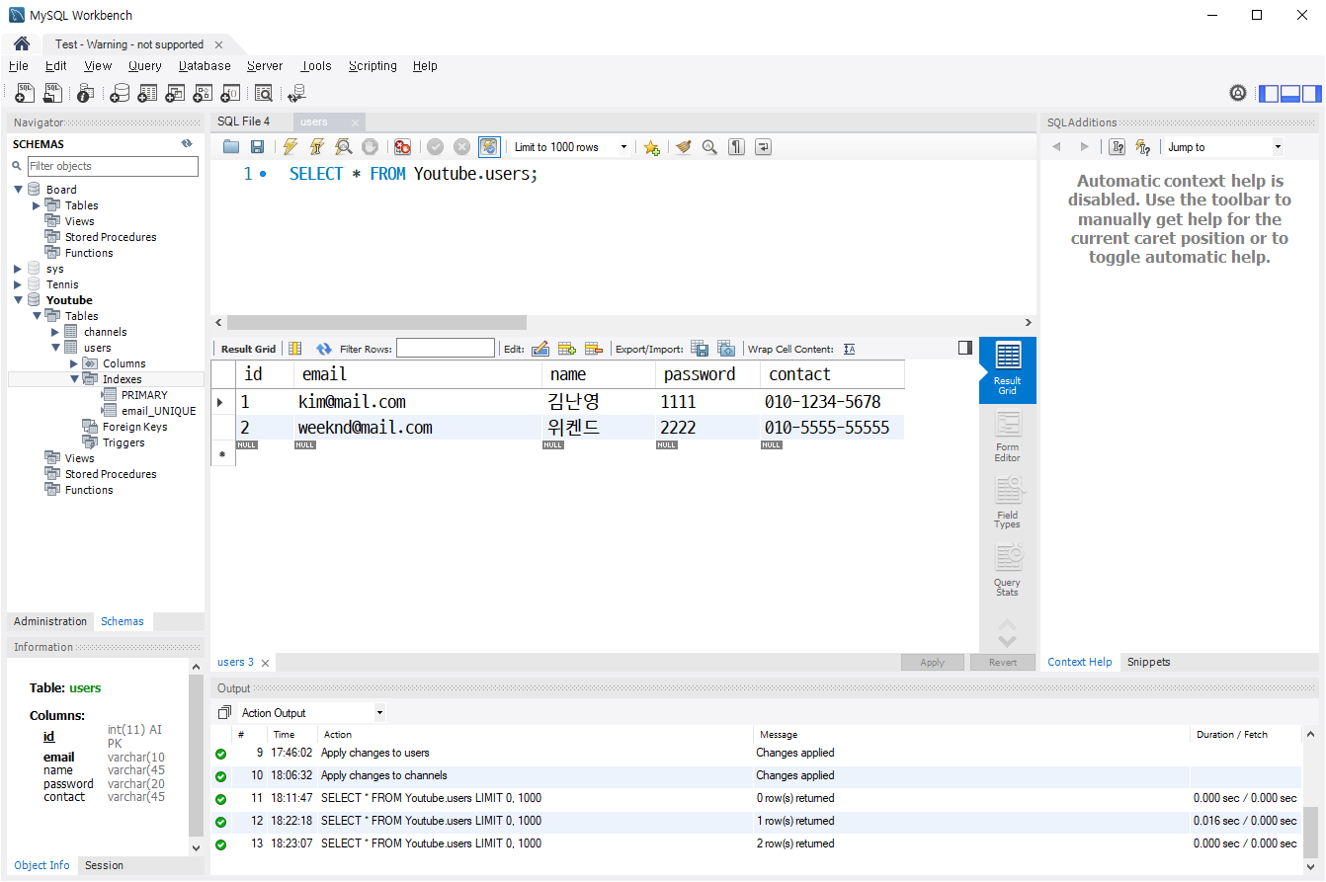Viewport: 1326px width, 882px height.
Task: Save the script to a file
Action: pos(257,147)
